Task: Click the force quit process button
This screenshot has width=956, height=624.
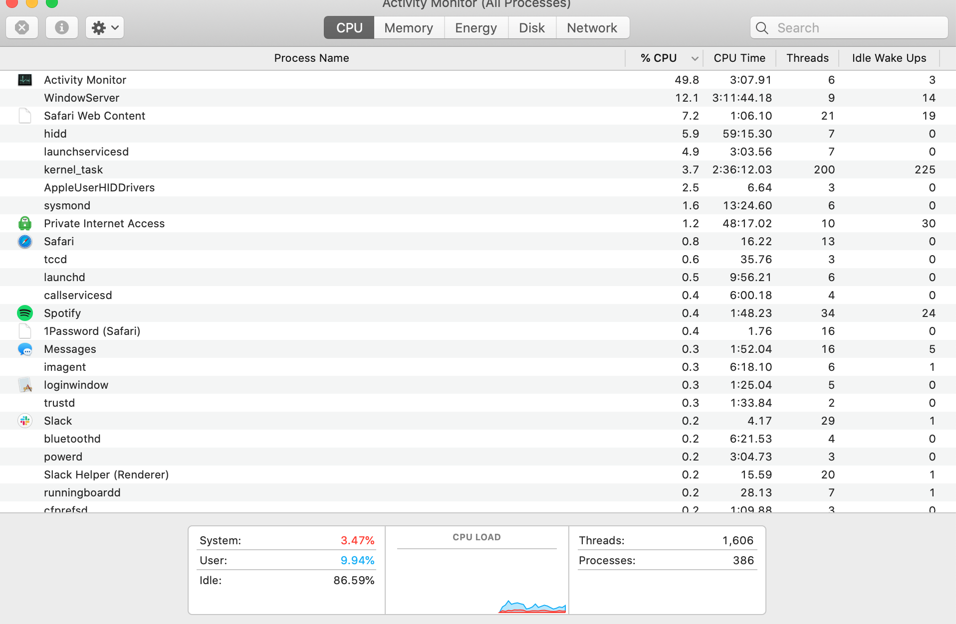Action: tap(21, 27)
